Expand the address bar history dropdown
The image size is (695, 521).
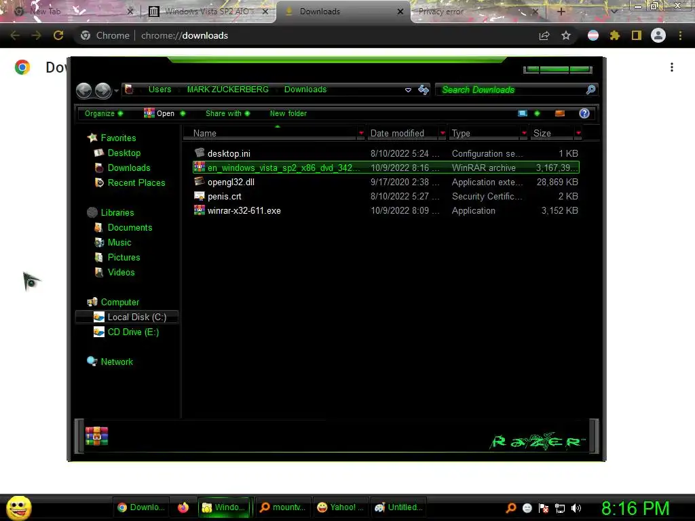point(408,90)
